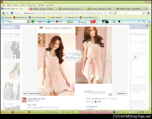The height and width of the screenshot is (119, 152).
Task: Switch to Adobe Photoshop taskbar window
Action: (x=121, y=112)
